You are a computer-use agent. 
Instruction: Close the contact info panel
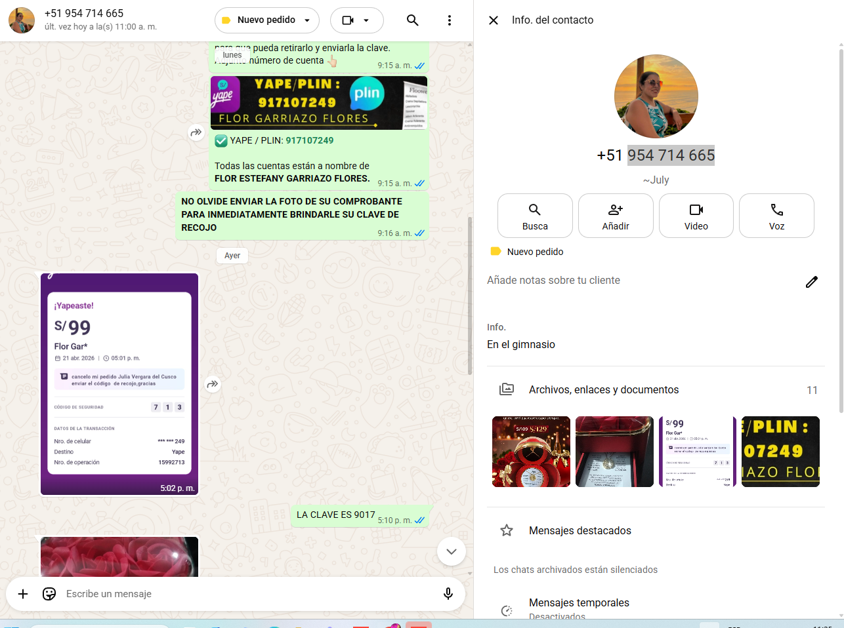[x=494, y=20]
